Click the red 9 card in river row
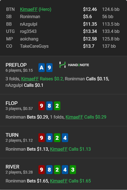 pyautogui.click(x=41, y=170)
